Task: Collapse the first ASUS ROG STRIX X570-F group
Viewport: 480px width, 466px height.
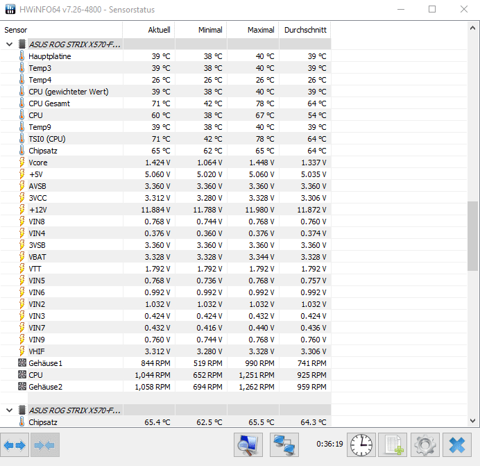Action: tap(10, 44)
